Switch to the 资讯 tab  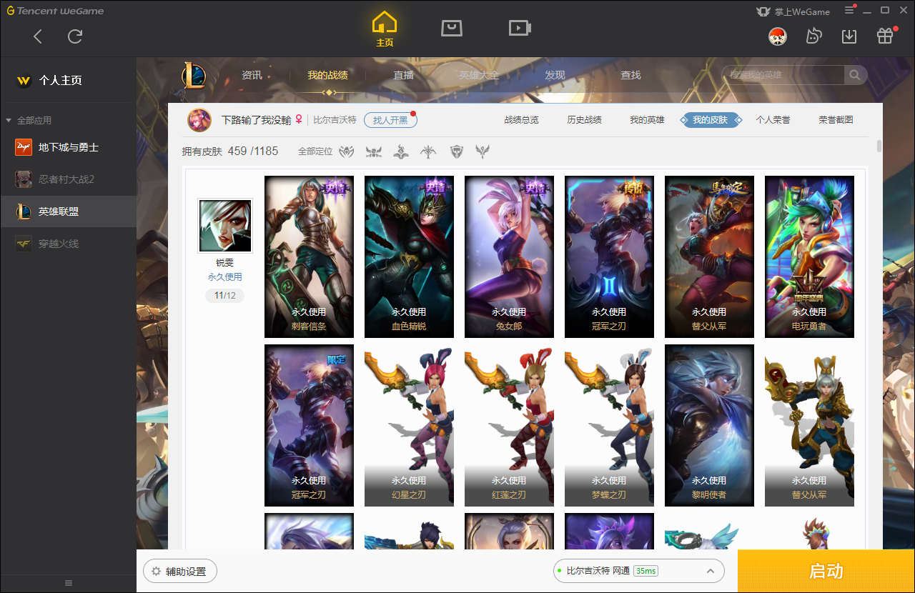coord(252,75)
